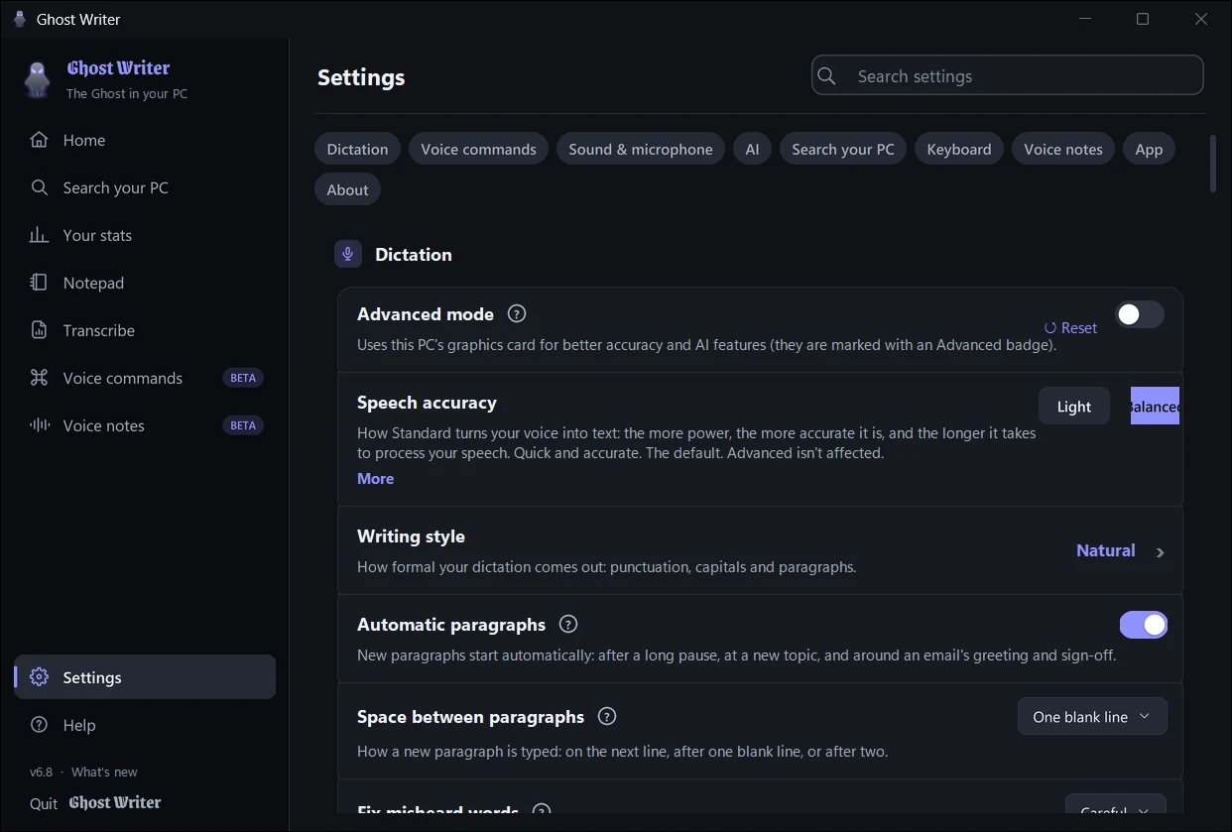
Task: Jump to the AI settings tab
Action: click(752, 149)
